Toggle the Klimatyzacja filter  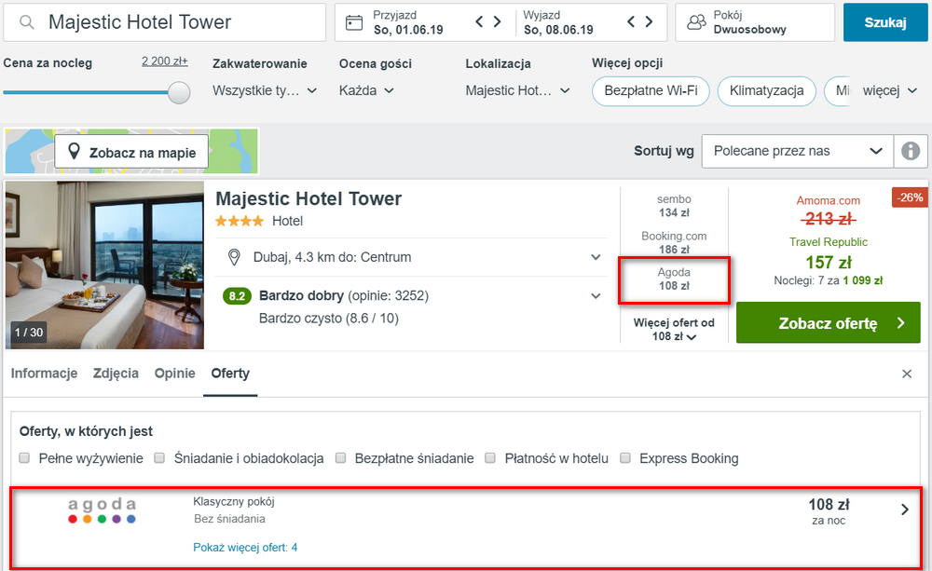(x=767, y=91)
